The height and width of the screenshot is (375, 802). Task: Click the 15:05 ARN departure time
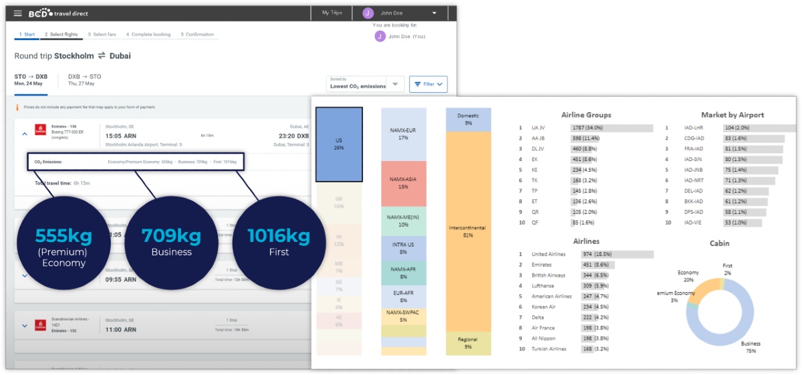[121, 136]
